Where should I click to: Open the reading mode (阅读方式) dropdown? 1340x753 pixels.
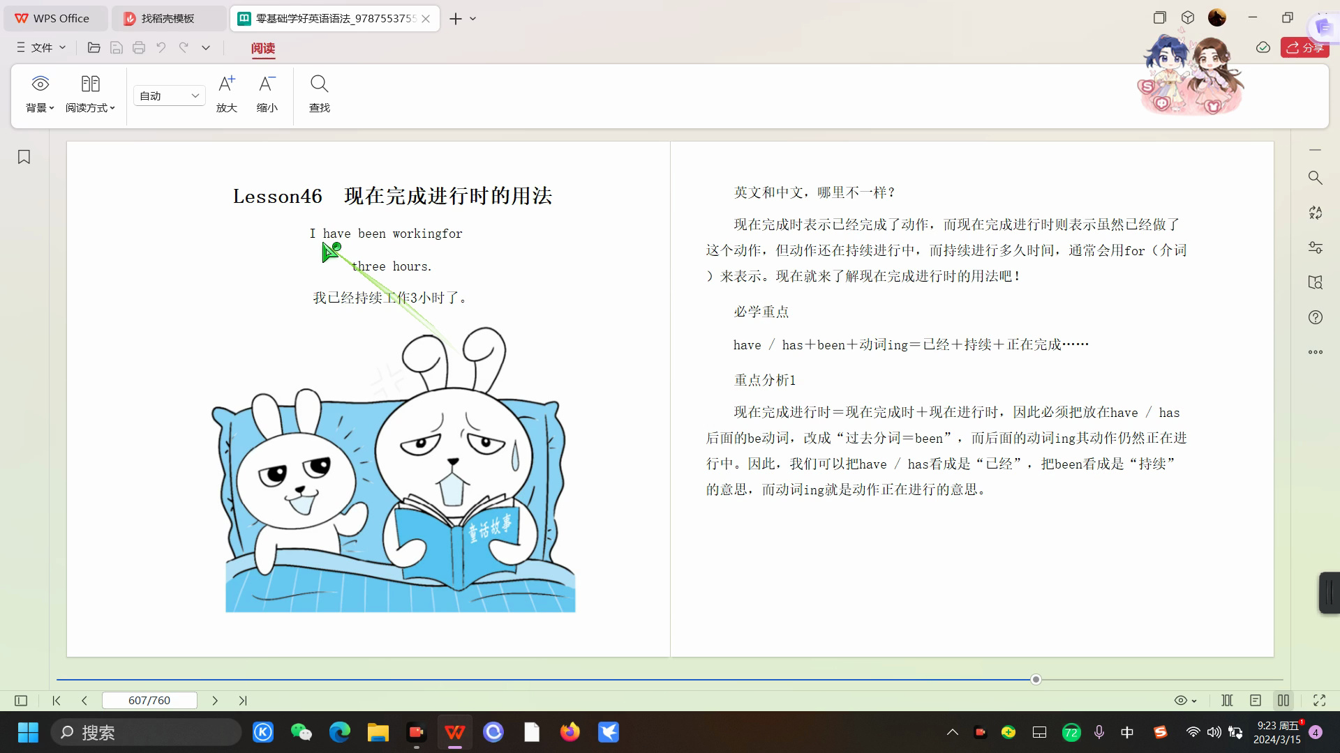[90, 107]
